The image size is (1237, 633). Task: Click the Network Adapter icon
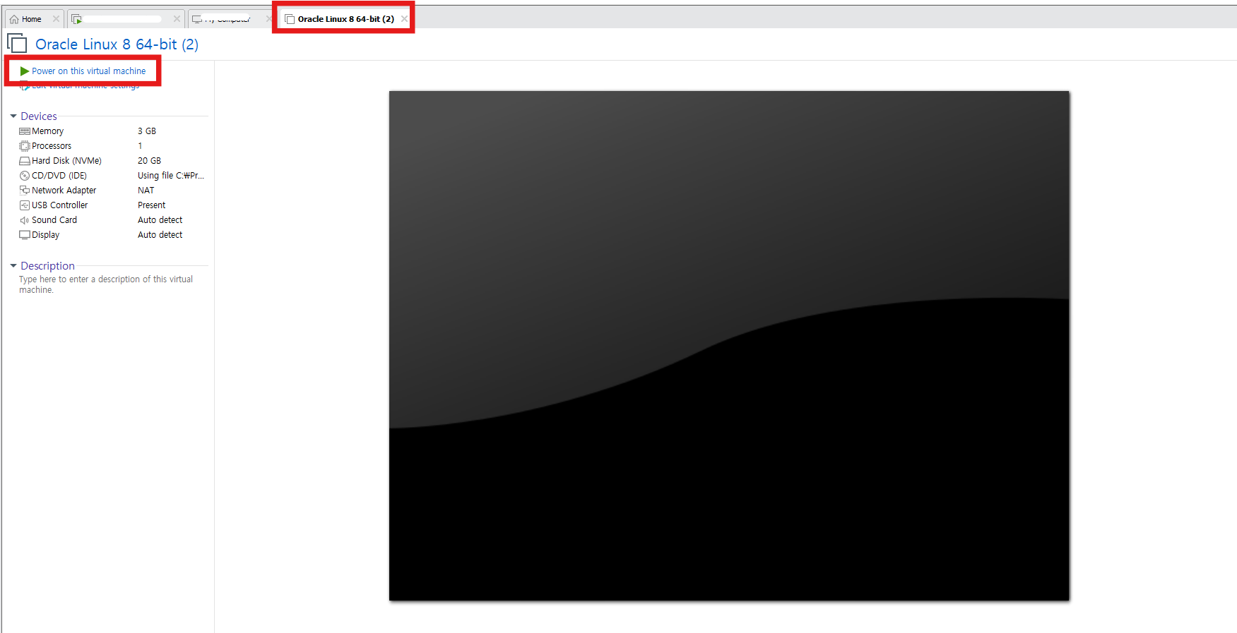coord(25,191)
